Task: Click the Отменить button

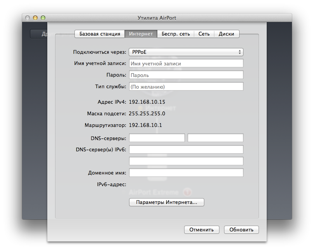Action: [x=202, y=229]
